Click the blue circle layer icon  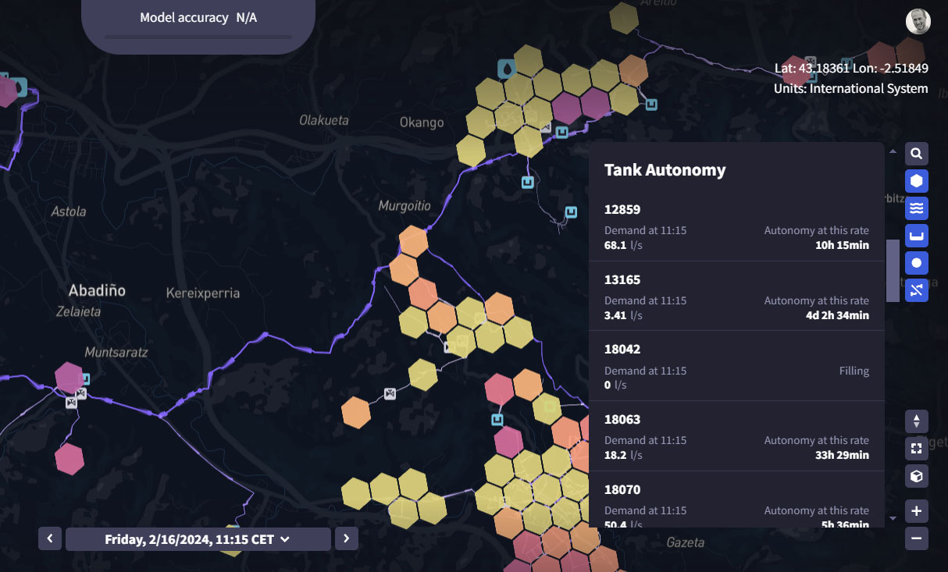point(916,263)
